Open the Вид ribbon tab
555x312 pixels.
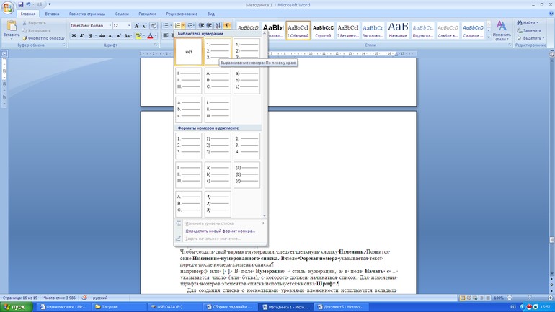click(x=211, y=14)
